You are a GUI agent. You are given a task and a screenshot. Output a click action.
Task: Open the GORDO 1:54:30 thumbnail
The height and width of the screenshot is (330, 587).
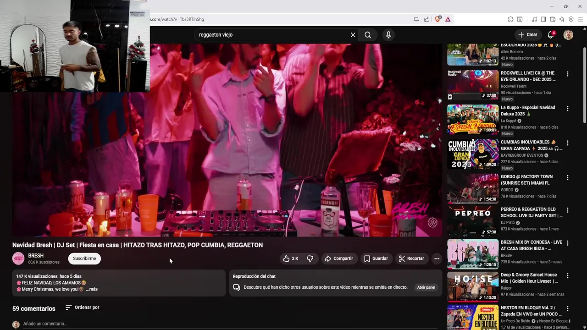(473, 188)
